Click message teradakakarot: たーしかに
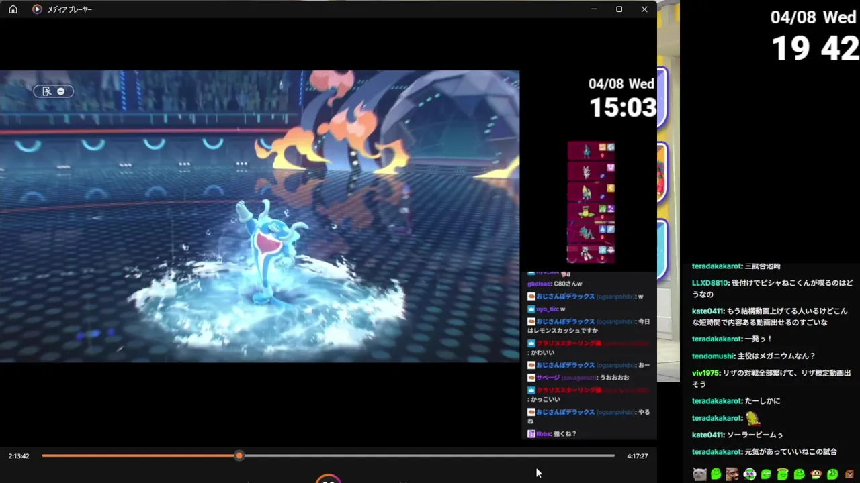 tap(736, 401)
